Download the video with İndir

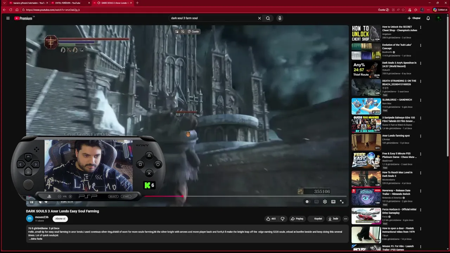[333, 219]
